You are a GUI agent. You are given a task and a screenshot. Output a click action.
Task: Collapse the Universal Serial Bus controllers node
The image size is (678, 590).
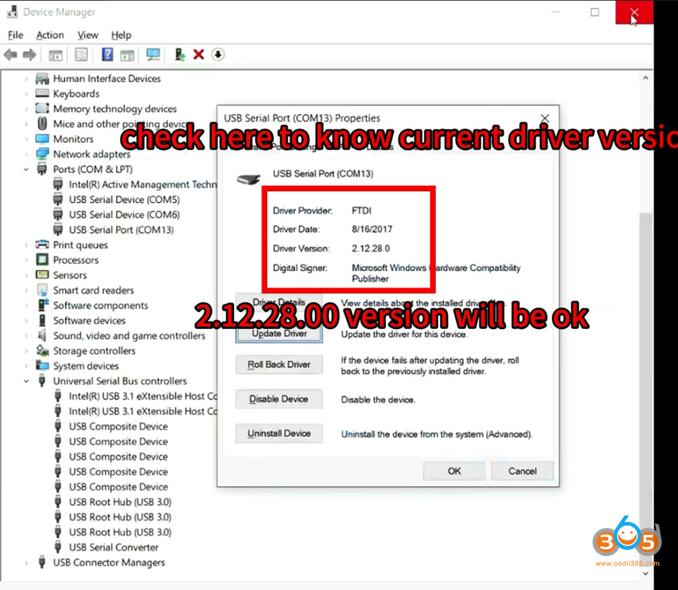[26, 381]
